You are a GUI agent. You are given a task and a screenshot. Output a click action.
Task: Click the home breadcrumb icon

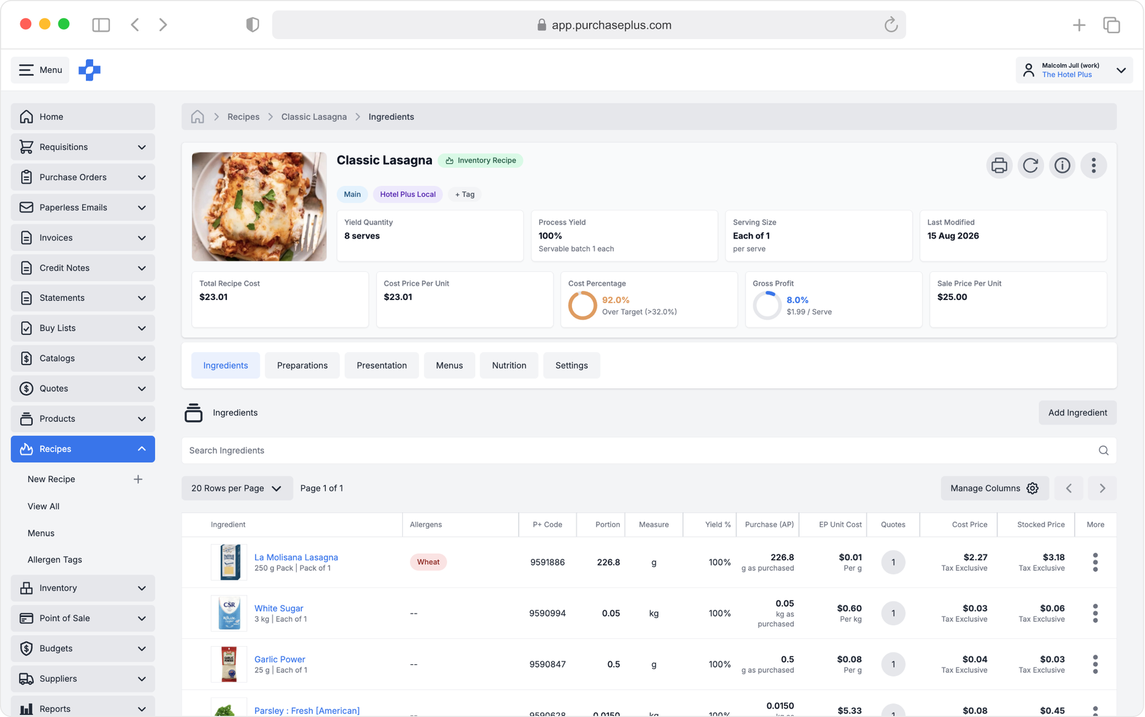(x=197, y=116)
